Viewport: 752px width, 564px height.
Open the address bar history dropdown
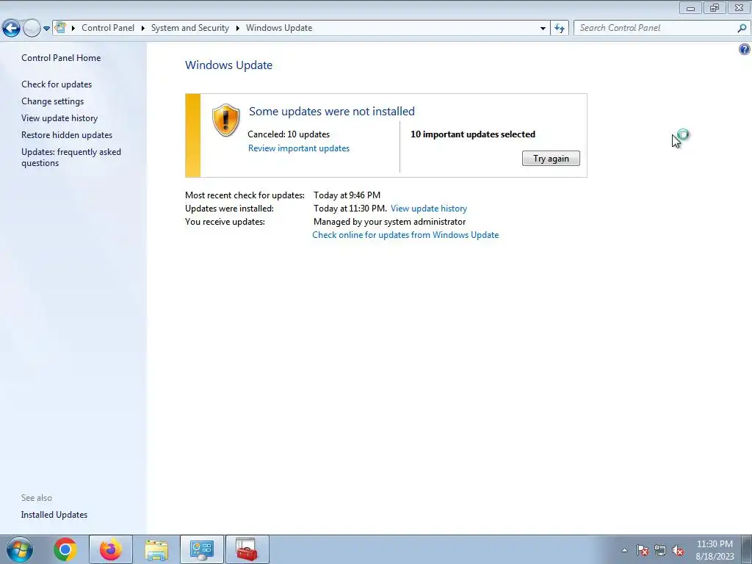tap(543, 29)
